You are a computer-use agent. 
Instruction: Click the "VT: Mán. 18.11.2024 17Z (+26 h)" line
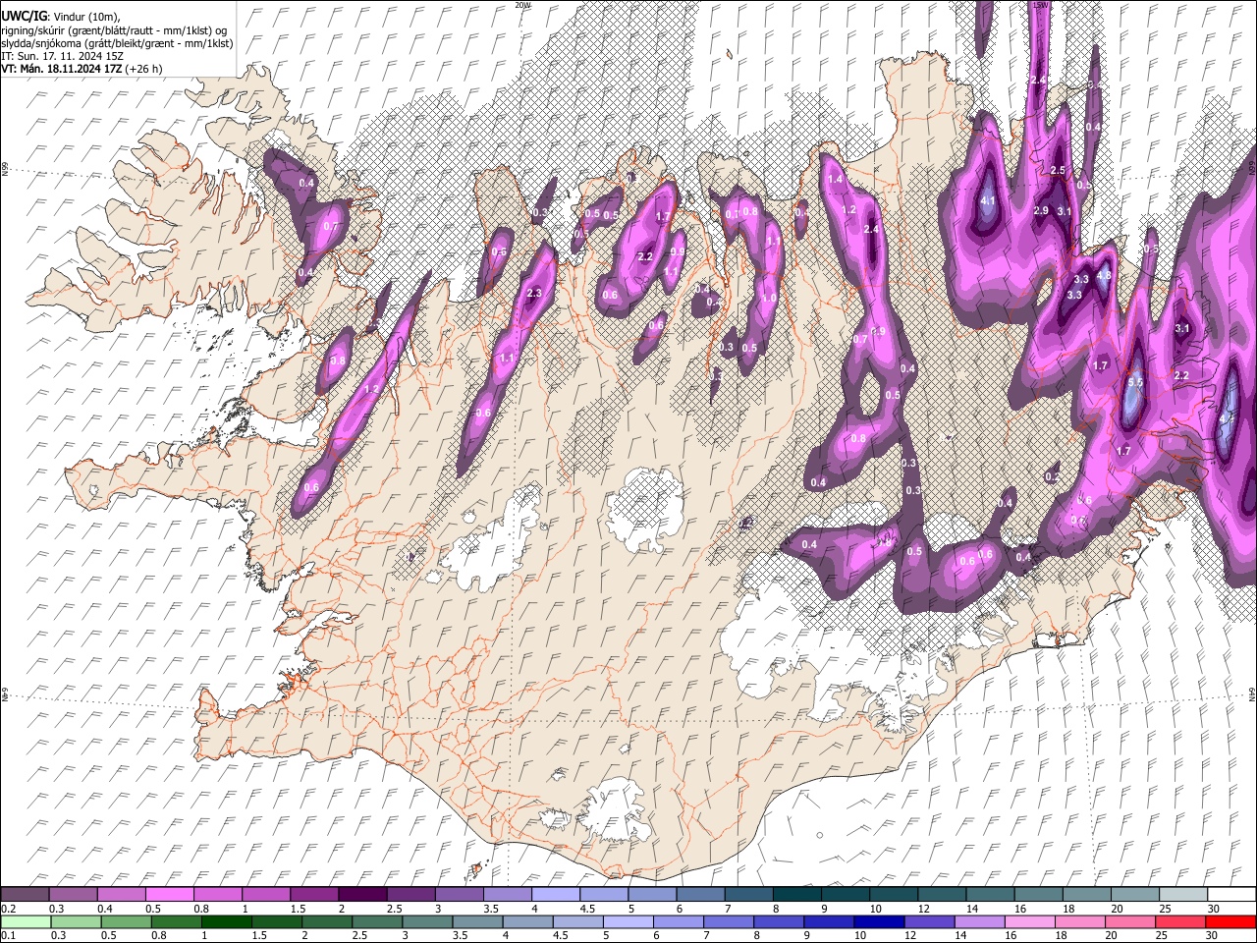(82, 69)
